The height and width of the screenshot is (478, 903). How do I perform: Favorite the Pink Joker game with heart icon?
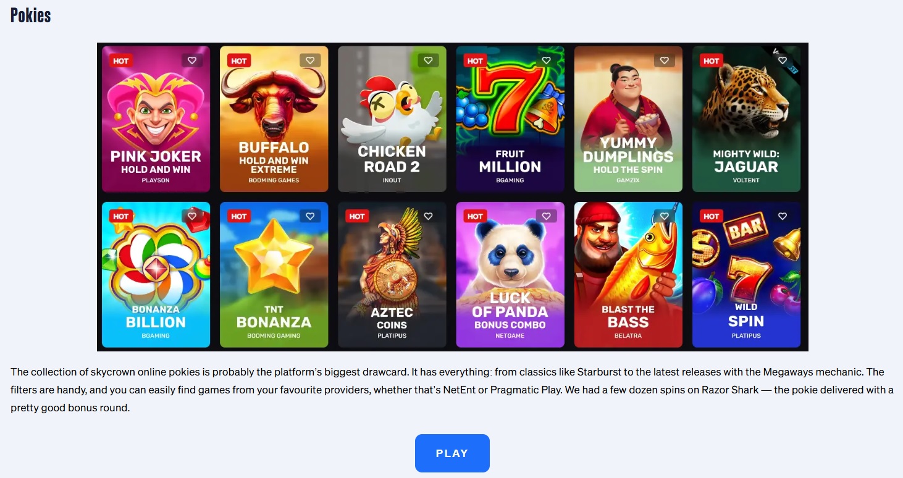(192, 61)
